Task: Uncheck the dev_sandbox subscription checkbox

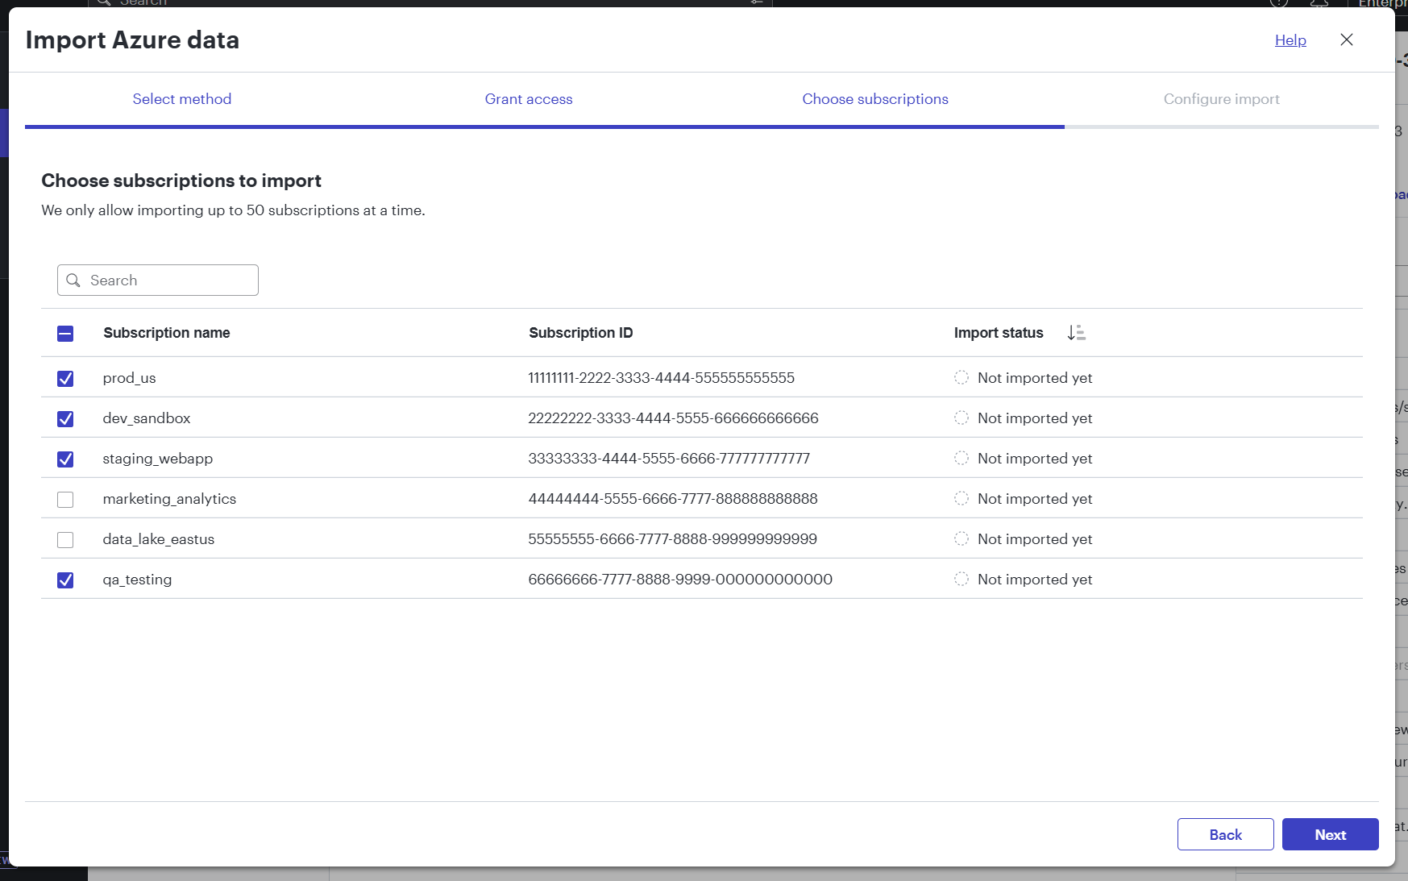Action: coord(65,419)
